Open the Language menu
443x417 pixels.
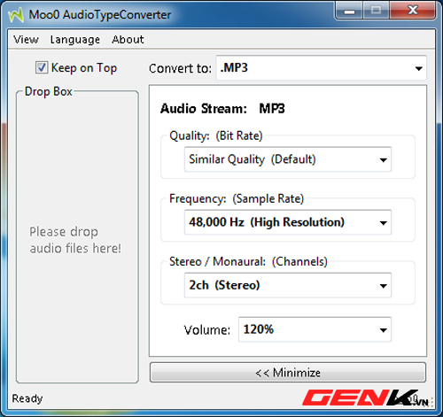coord(75,39)
